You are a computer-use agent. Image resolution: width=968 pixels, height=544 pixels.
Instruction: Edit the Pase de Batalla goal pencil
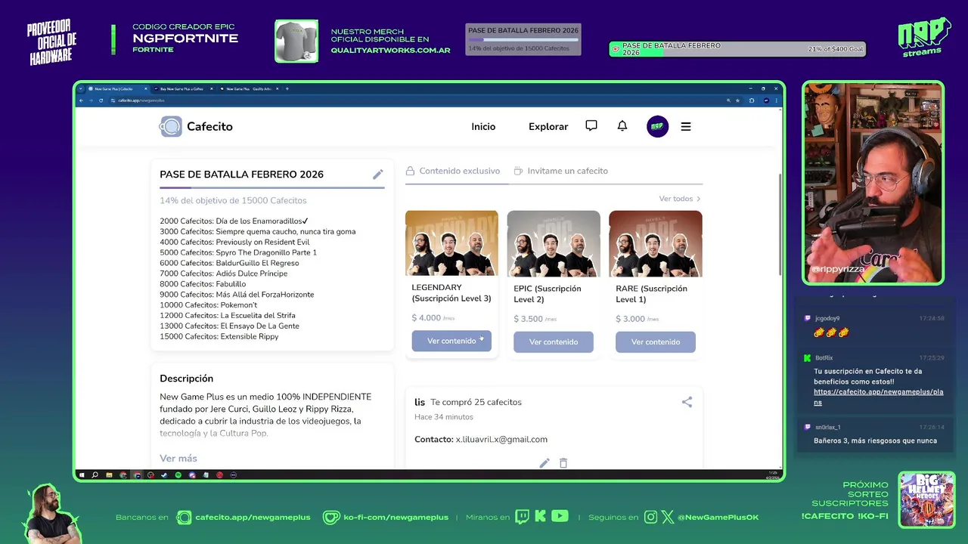(x=378, y=175)
